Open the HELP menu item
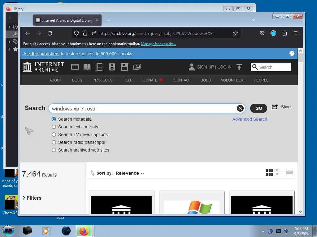 coord(127,80)
